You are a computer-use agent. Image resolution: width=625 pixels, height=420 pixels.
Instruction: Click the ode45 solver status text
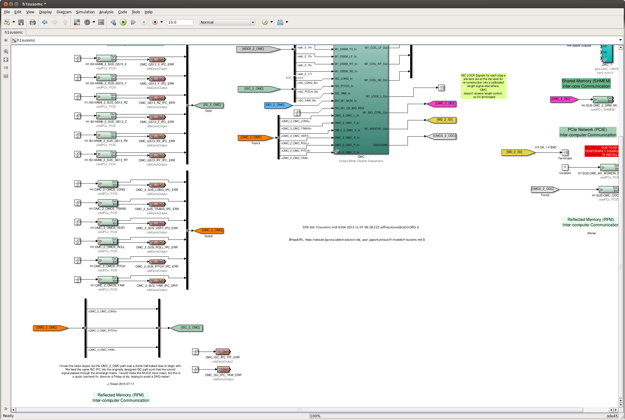click(x=612, y=416)
